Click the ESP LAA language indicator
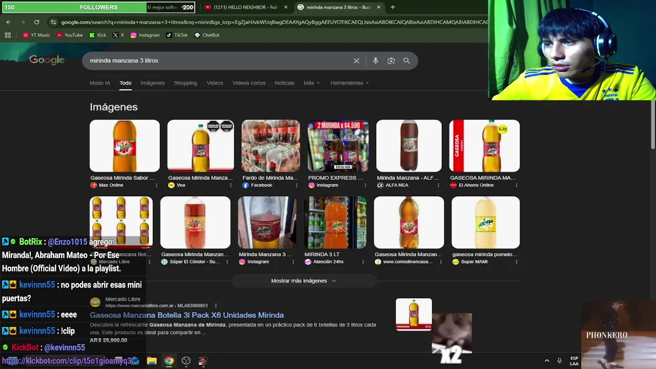This screenshot has height=369, width=656. click(574, 361)
